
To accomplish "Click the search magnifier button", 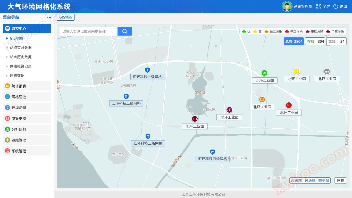I will pyautogui.click(x=125, y=31).
